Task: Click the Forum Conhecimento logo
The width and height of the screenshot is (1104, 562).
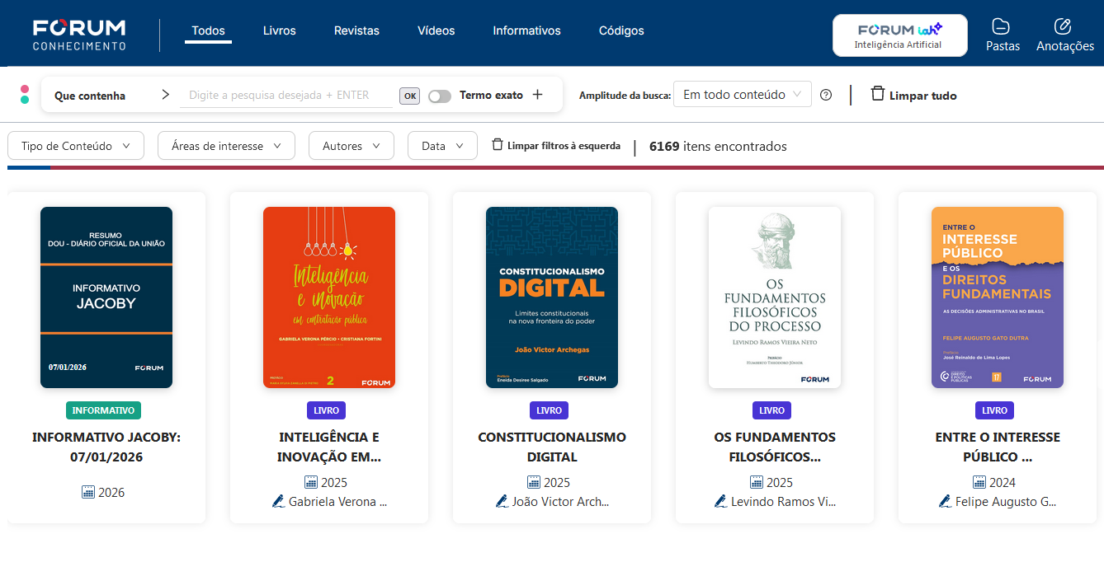Action: [79, 35]
